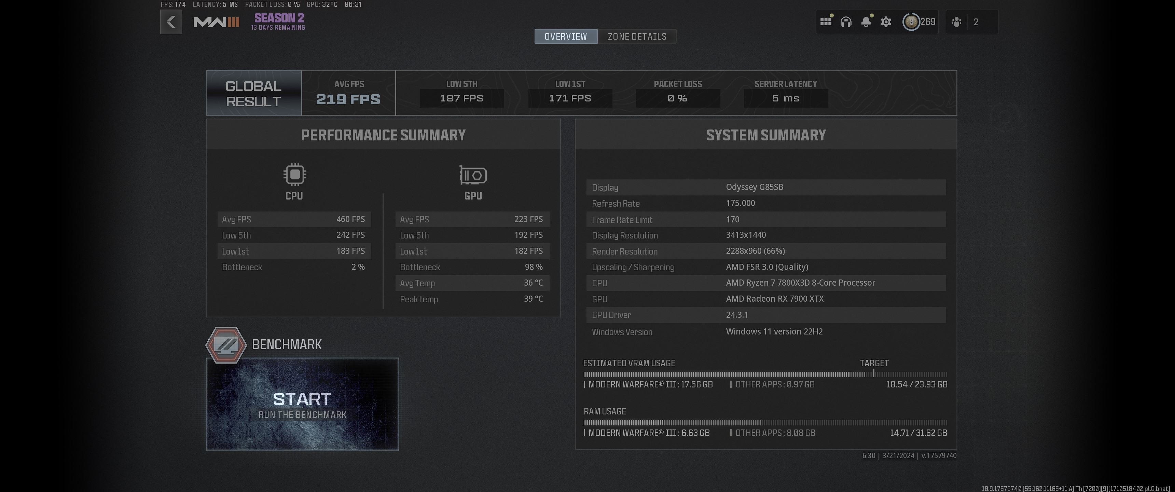Open settings with the gear icon
The height and width of the screenshot is (492, 1175).
coord(886,22)
